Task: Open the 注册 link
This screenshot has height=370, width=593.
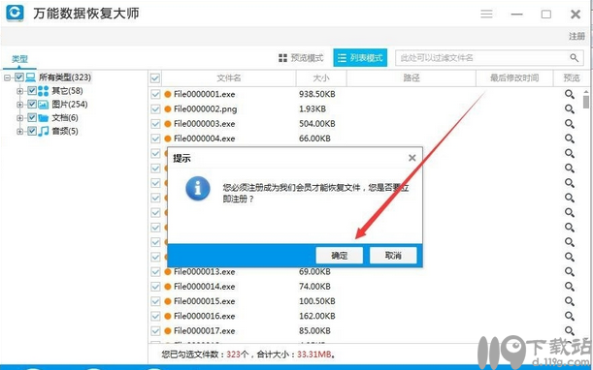Action: 577,36
